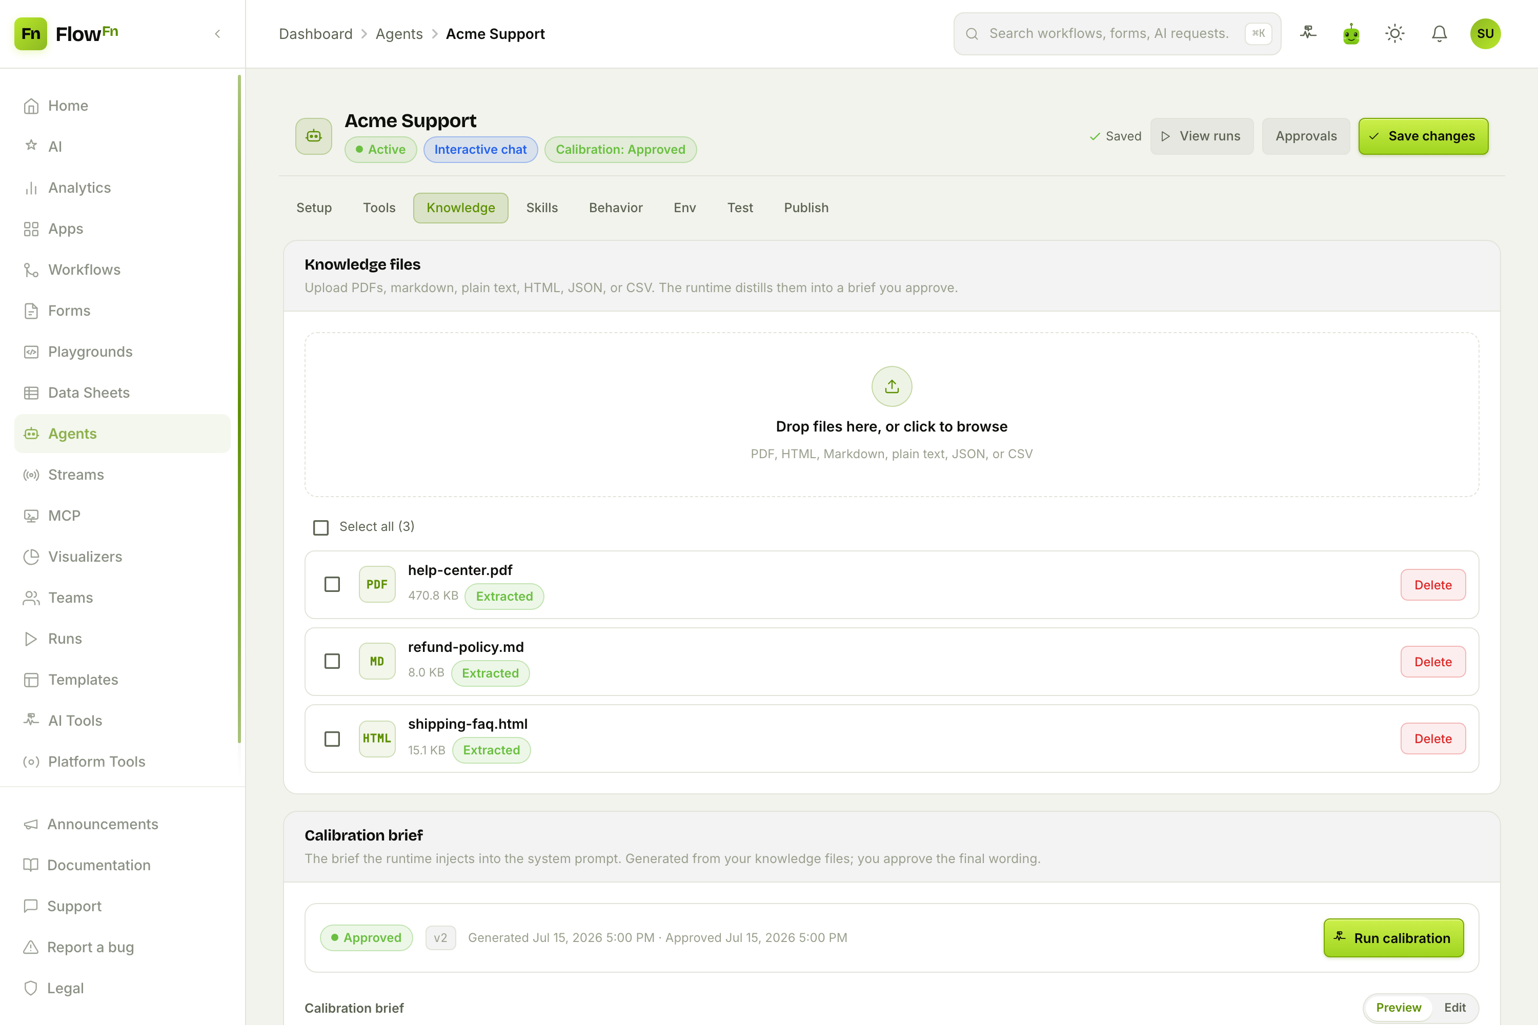
Task: Open Forms in the sidebar
Action: coord(123,311)
